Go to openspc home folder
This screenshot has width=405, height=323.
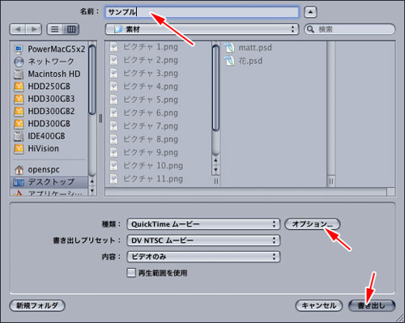pyautogui.click(x=36, y=169)
